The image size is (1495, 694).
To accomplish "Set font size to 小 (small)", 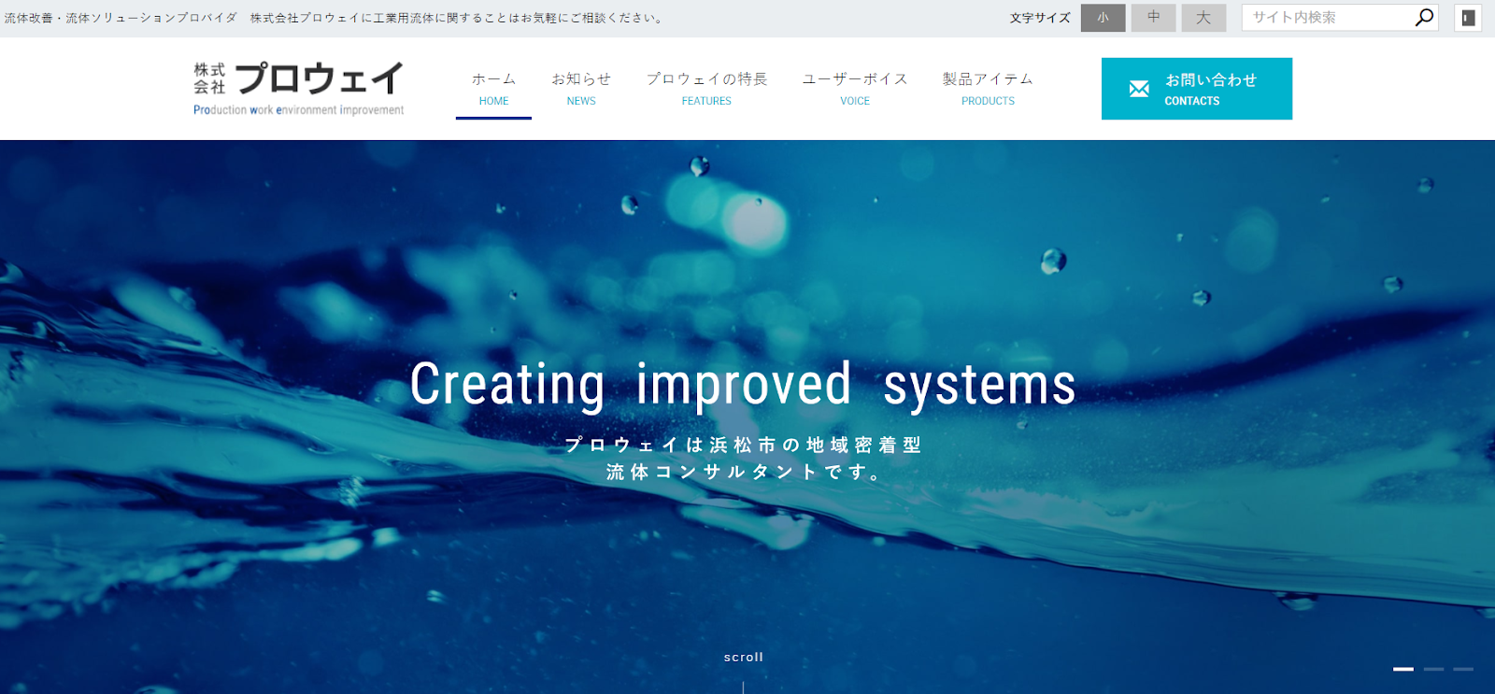I will coord(1103,18).
